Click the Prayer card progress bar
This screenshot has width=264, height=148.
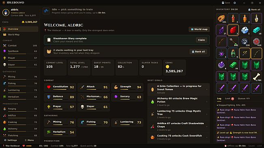tap(60, 109)
